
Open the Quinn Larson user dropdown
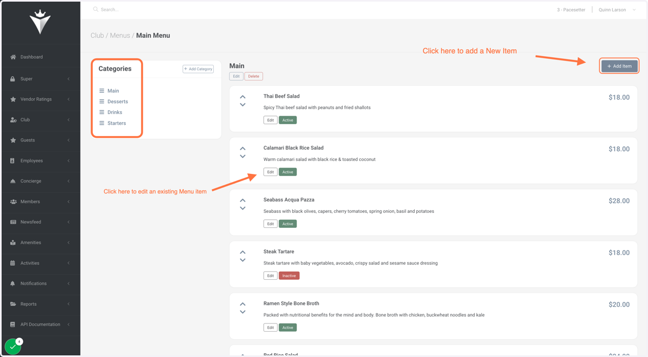click(617, 10)
